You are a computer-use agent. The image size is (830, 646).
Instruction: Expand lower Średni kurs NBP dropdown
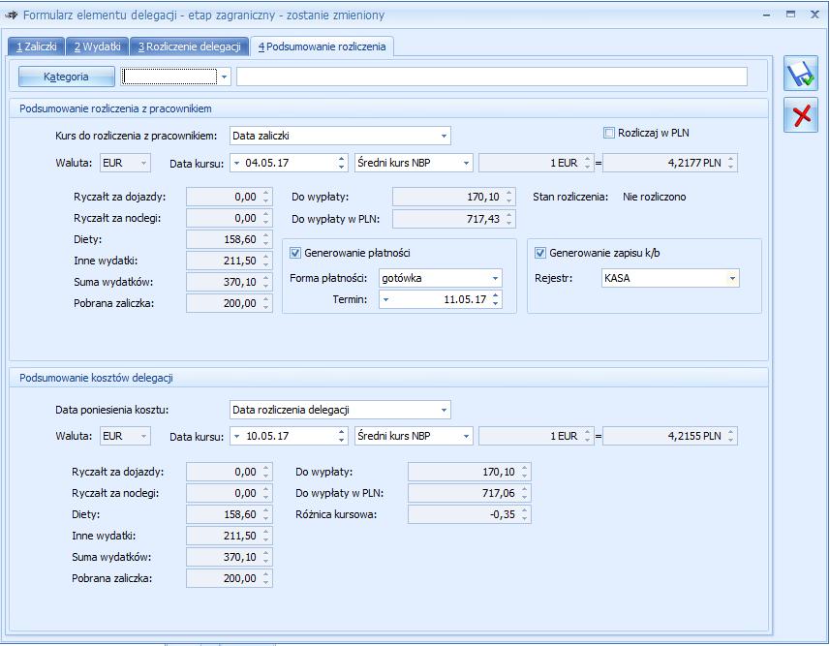click(466, 436)
